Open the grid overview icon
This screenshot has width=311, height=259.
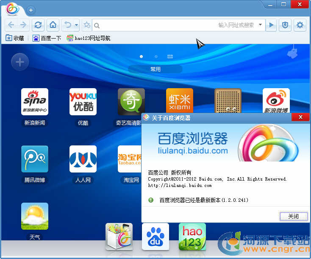pos(170,56)
